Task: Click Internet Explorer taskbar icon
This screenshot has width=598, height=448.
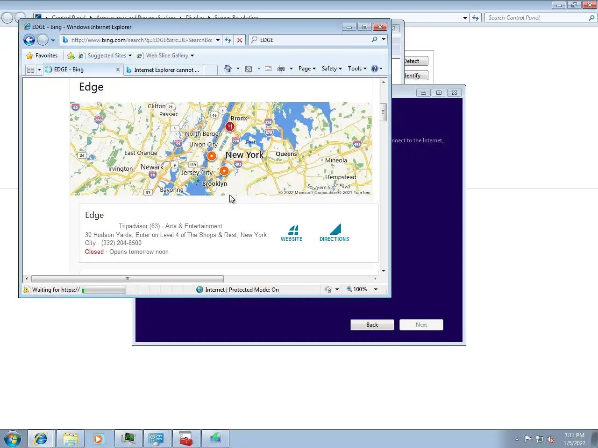Action: click(41, 439)
